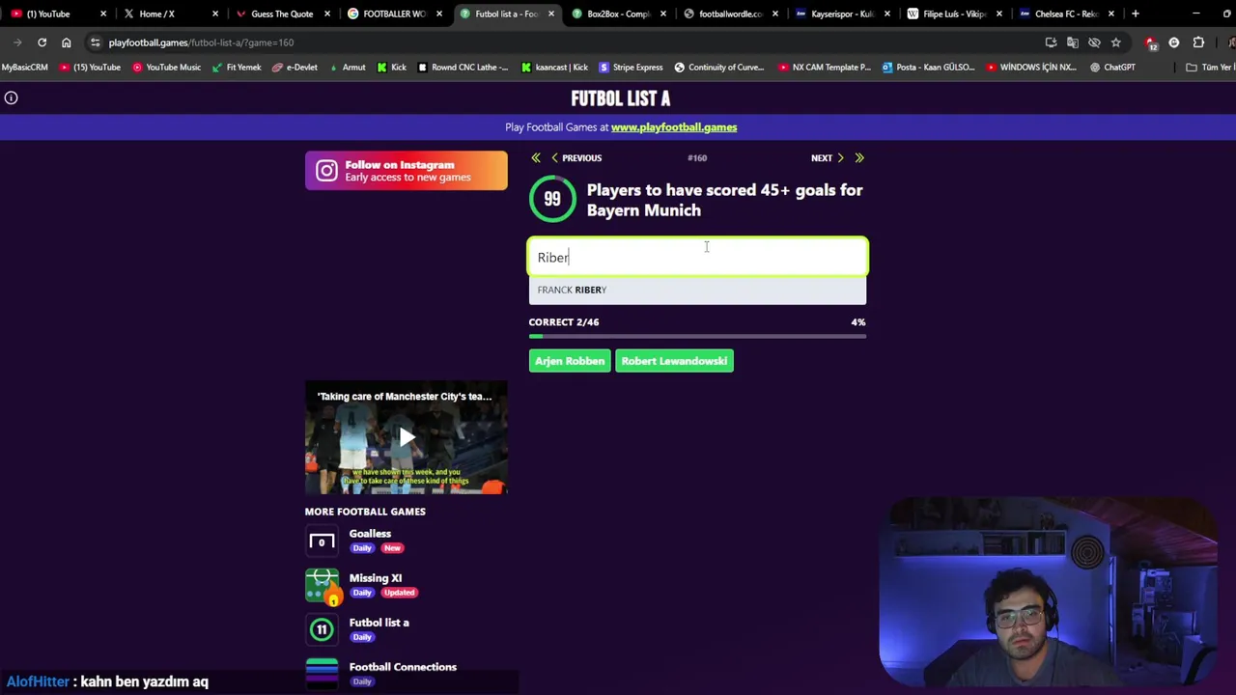Click the player name input field
This screenshot has height=695, width=1236.
click(x=697, y=257)
